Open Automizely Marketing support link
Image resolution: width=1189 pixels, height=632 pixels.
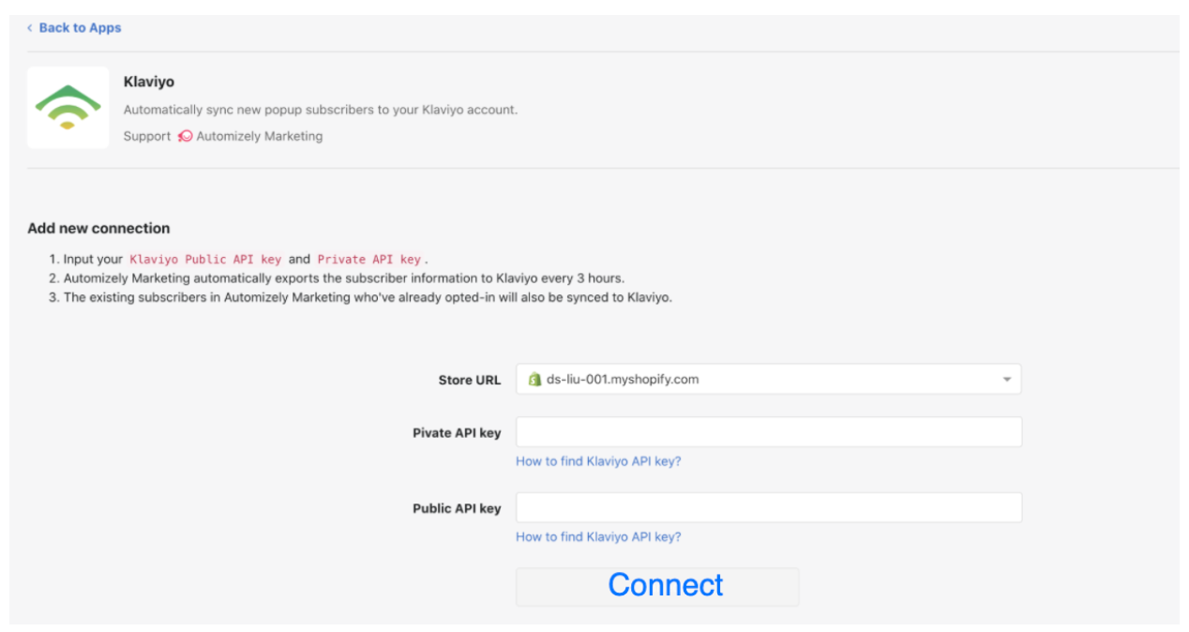259,136
